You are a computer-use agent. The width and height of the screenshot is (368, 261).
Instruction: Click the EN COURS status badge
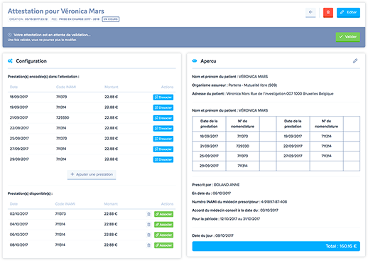[111, 19]
